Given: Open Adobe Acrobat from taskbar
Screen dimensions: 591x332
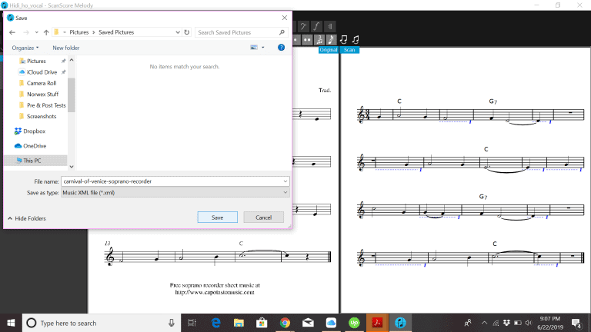Looking at the screenshot, I should pyautogui.click(x=377, y=323).
